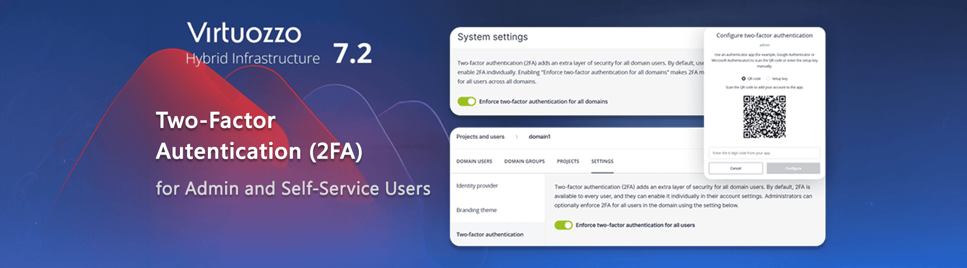Switch to the Projects tab
The image size is (967, 268).
pyautogui.click(x=568, y=161)
